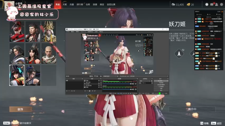Select the bald monk hero portrait
Viewport: 225px width, 126px height.
point(49,53)
